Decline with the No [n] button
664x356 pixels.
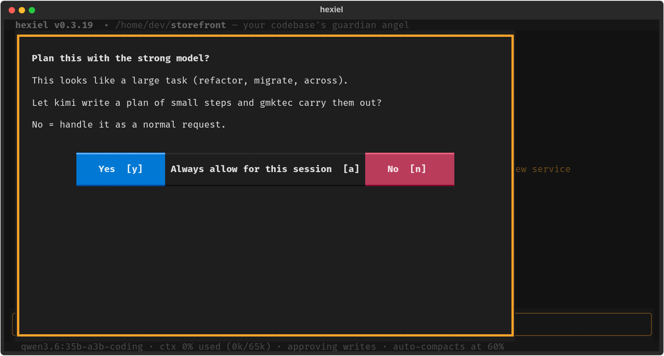coord(410,169)
